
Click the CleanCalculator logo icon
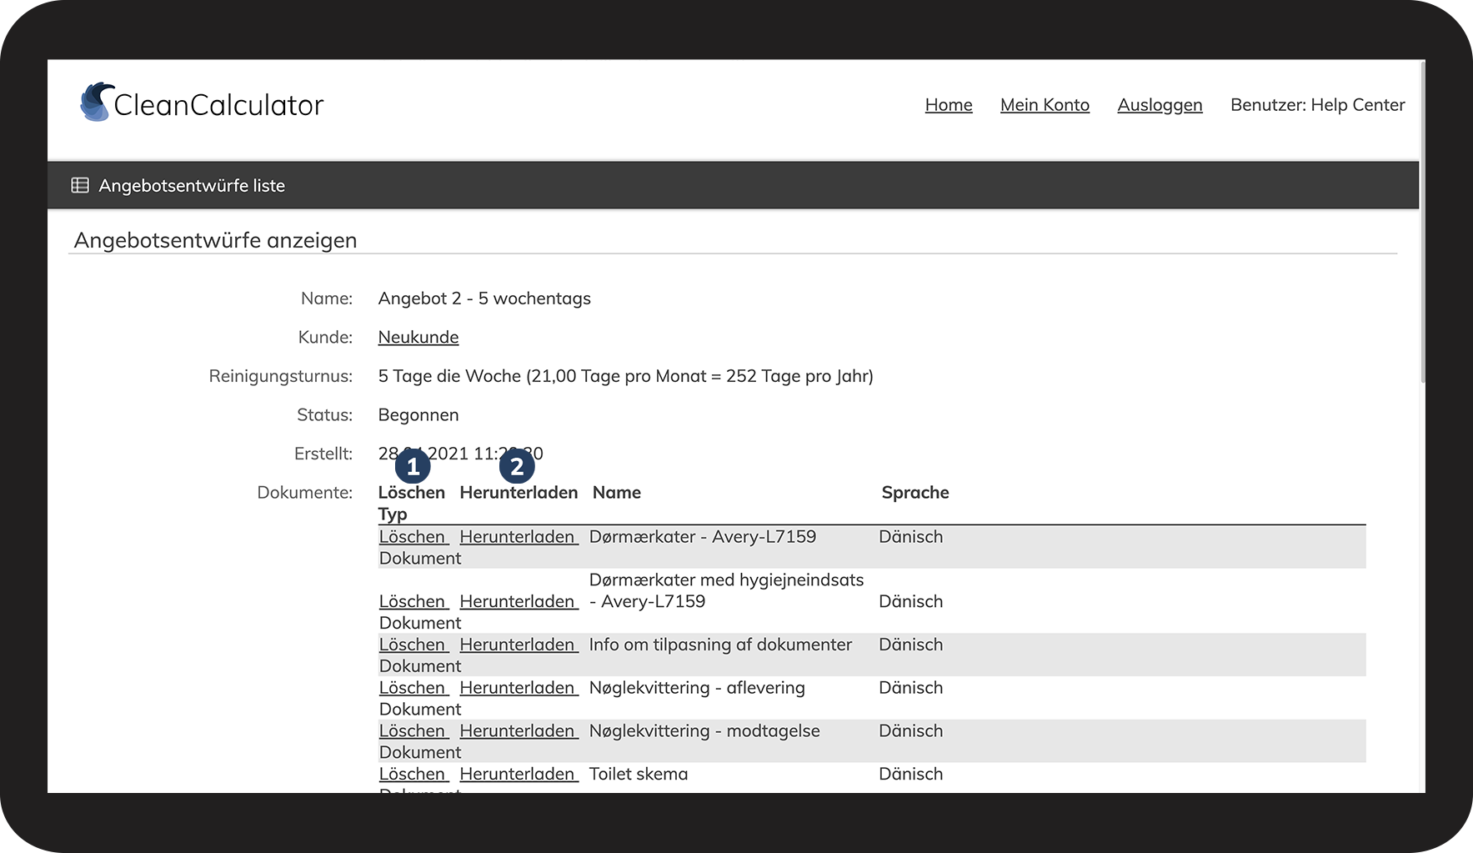(97, 103)
